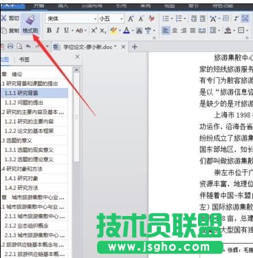Select outline item 1.1.1 研究背景
This screenshot has width=253, height=258.
(34, 93)
